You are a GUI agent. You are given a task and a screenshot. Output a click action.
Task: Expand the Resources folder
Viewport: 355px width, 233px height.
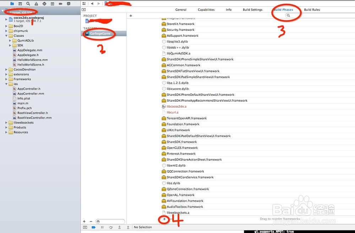pyautogui.click(x=6, y=132)
